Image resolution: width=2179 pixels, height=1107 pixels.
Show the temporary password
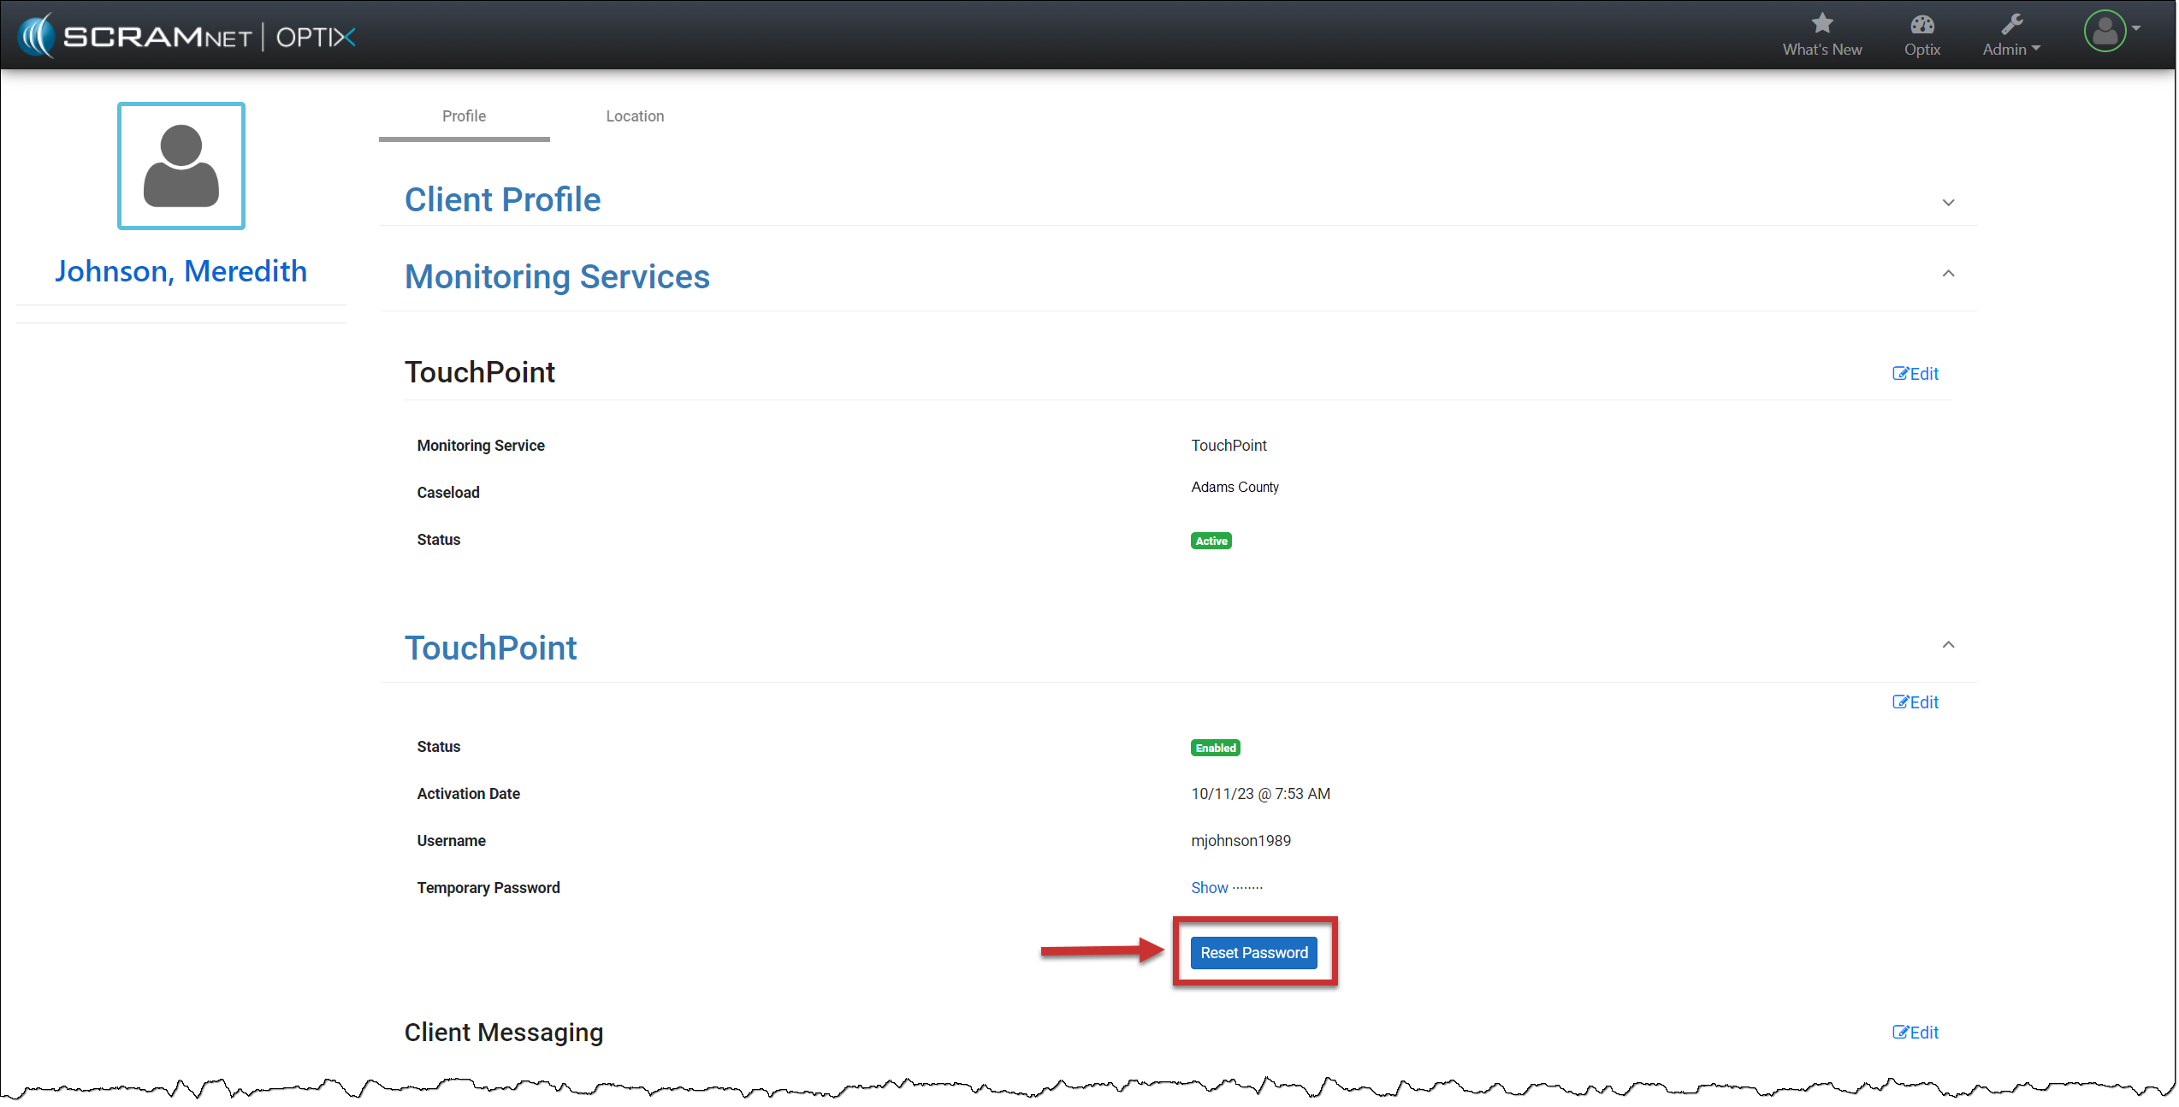[x=1209, y=888]
